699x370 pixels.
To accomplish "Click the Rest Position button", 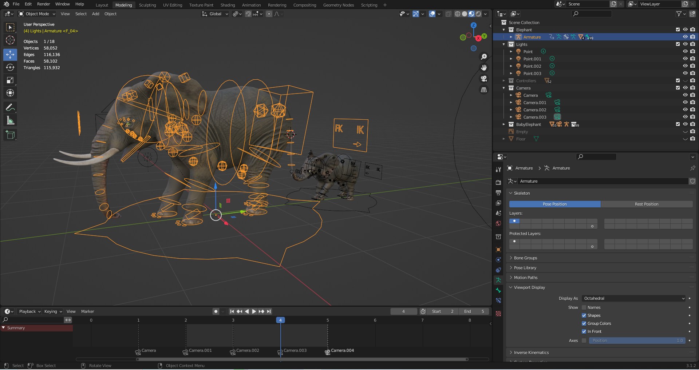I will [x=647, y=204].
